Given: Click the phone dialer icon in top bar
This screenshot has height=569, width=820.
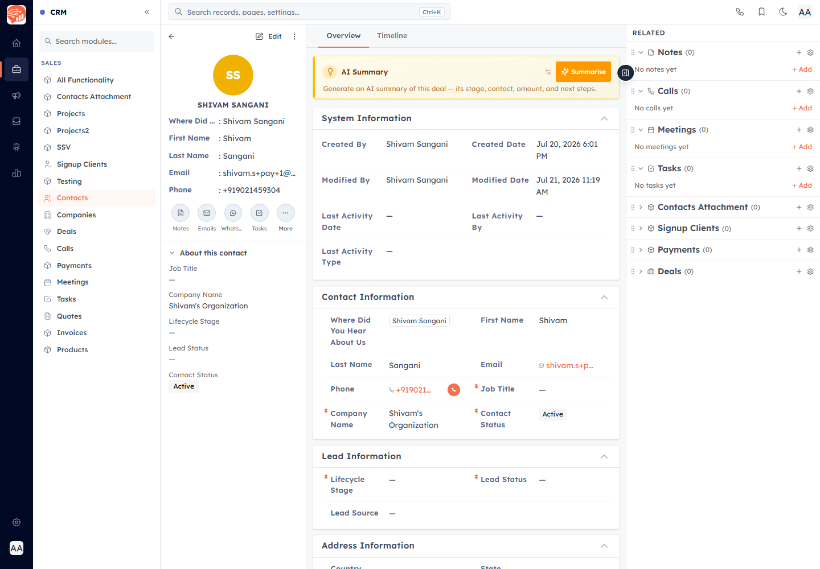Looking at the screenshot, I should (x=740, y=12).
